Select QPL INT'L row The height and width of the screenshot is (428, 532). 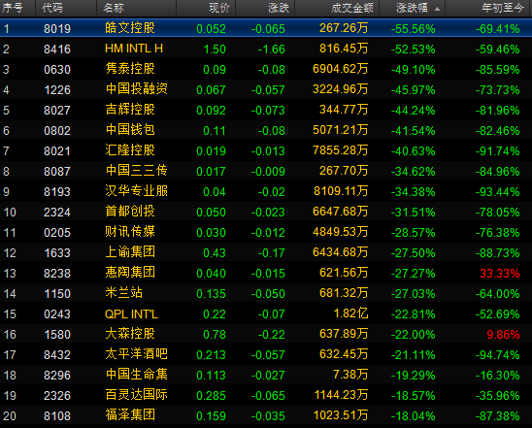pyautogui.click(x=266, y=313)
